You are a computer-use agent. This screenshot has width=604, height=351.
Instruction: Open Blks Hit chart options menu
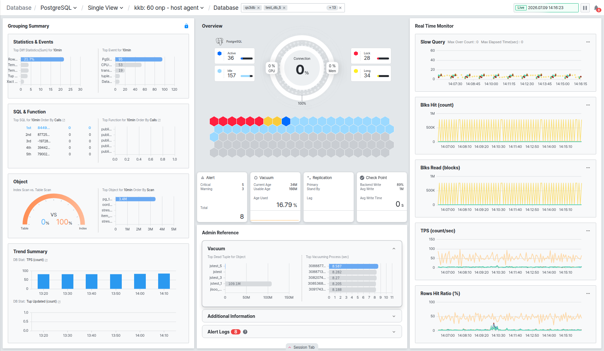[588, 105]
